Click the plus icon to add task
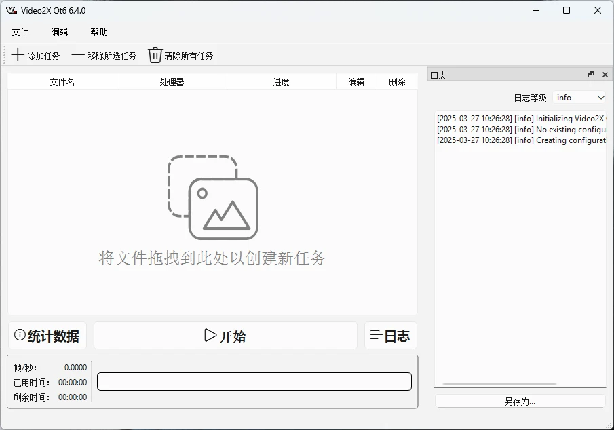Screen dimensions: 614x430 pos(18,55)
